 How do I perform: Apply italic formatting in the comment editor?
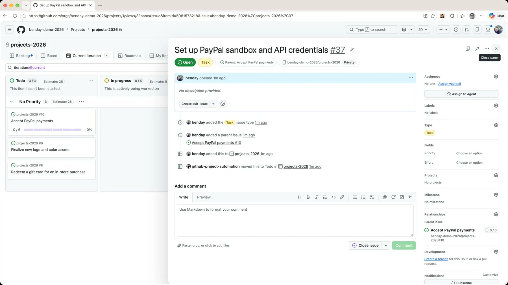(317, 197)
